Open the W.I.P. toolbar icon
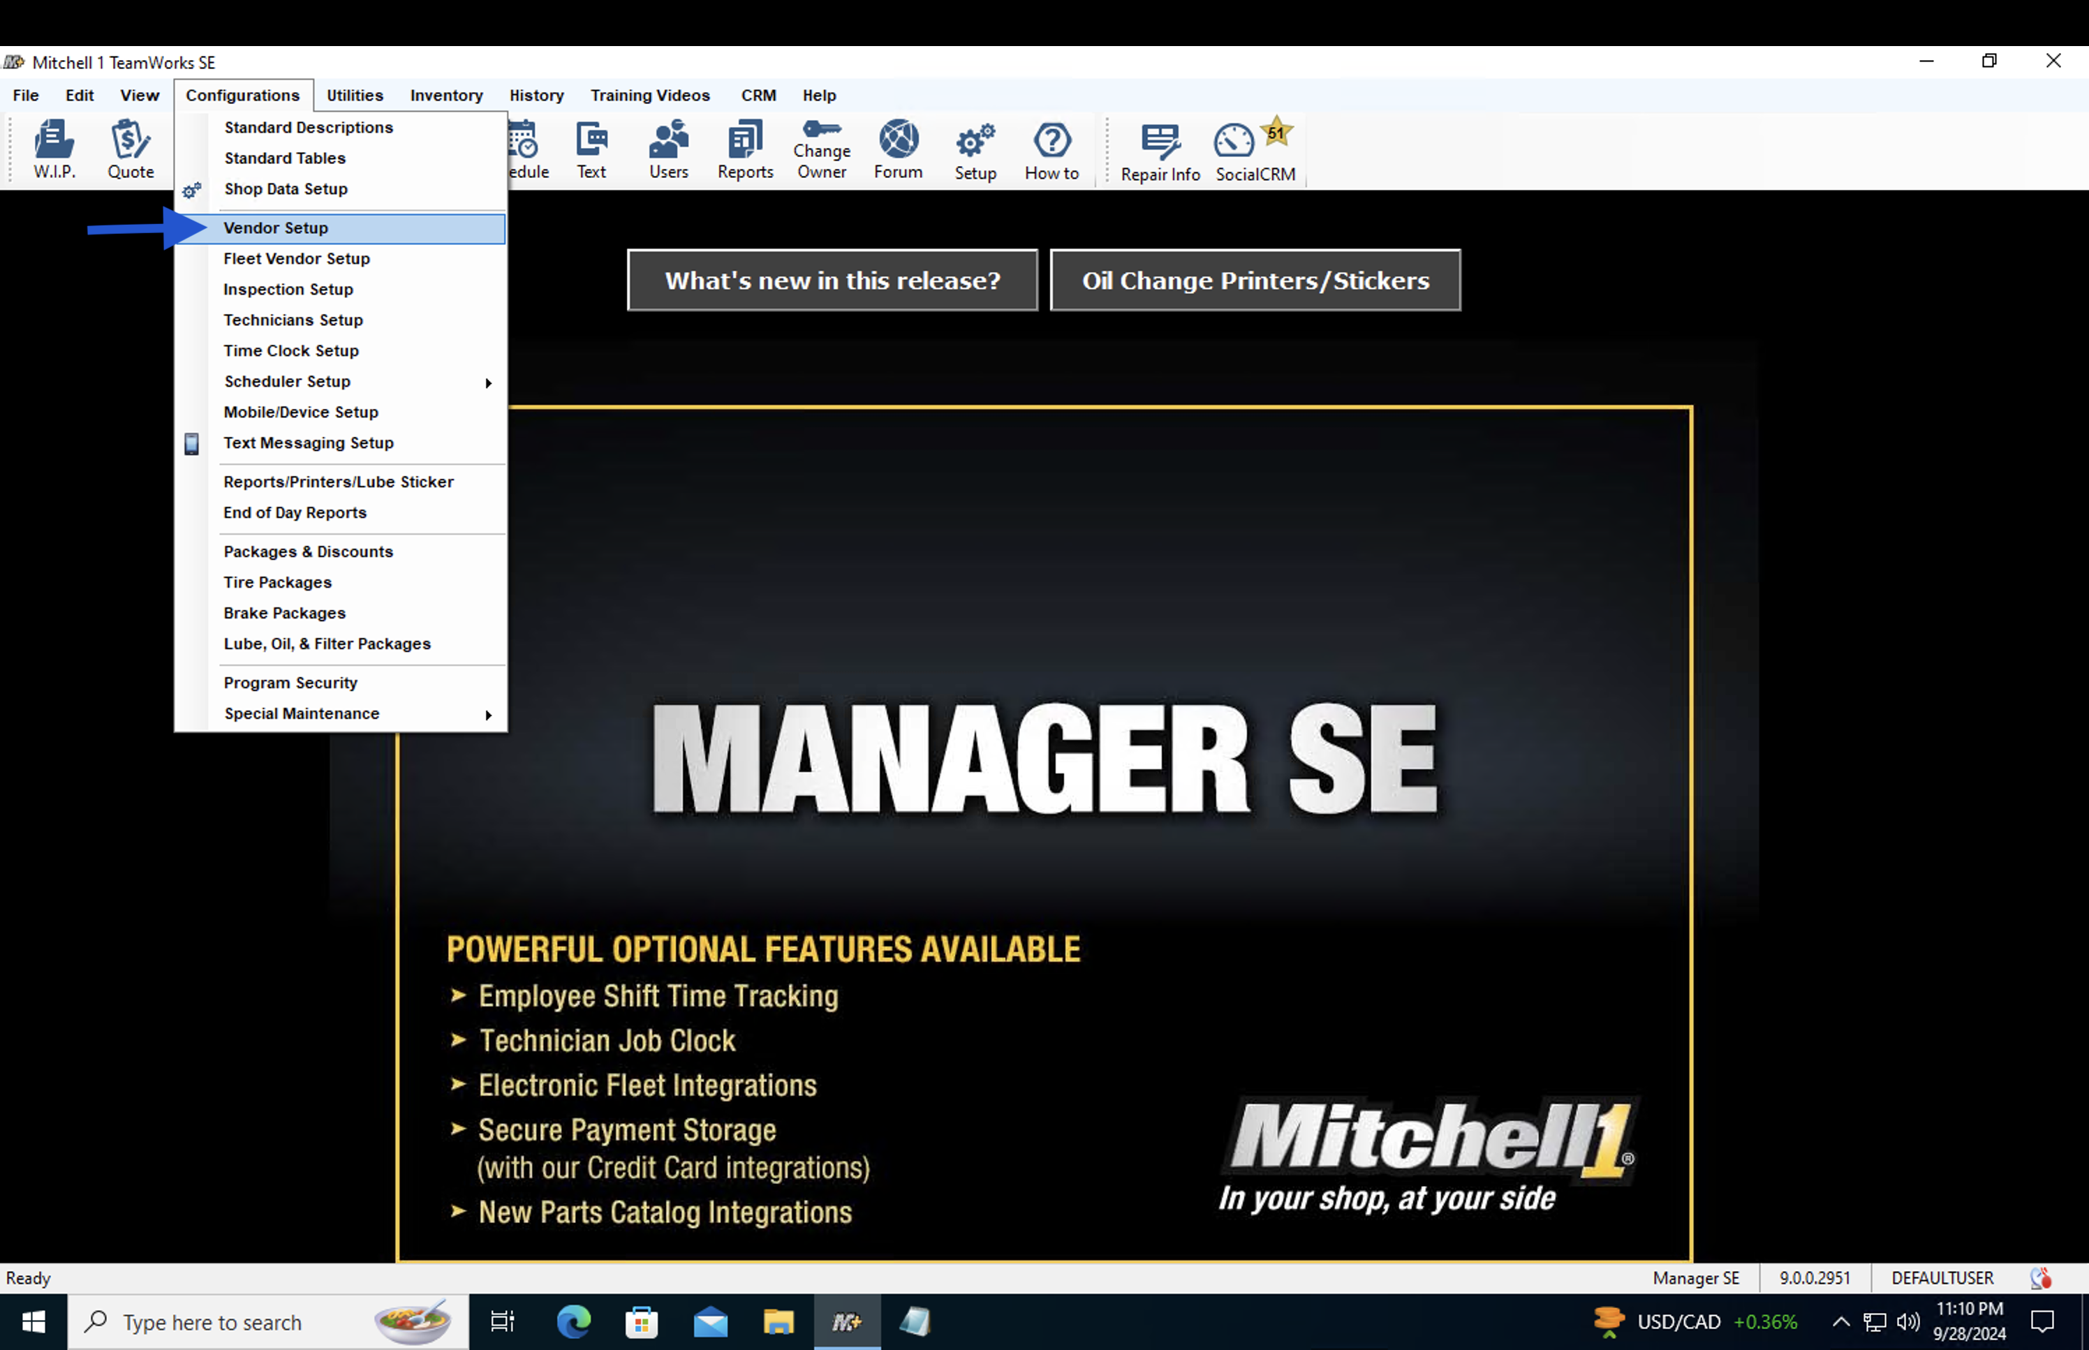This screenshot has height=1350, width=2089. point(54,149)
